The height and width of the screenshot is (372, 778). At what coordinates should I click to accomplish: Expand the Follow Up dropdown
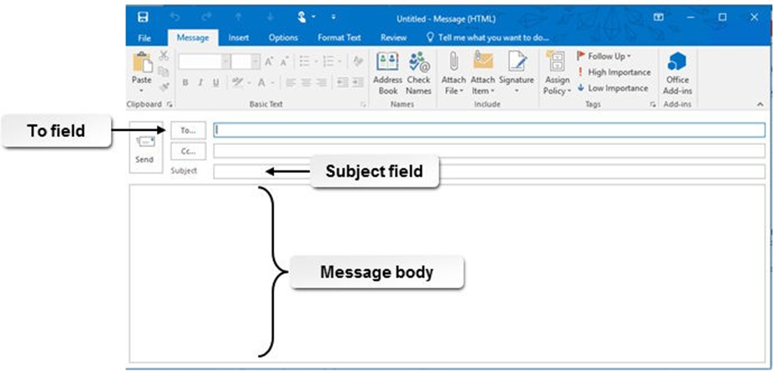(x=603, y=56)
